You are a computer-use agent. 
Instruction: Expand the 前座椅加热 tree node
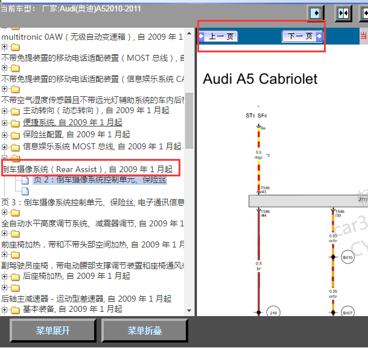[4, 233]
